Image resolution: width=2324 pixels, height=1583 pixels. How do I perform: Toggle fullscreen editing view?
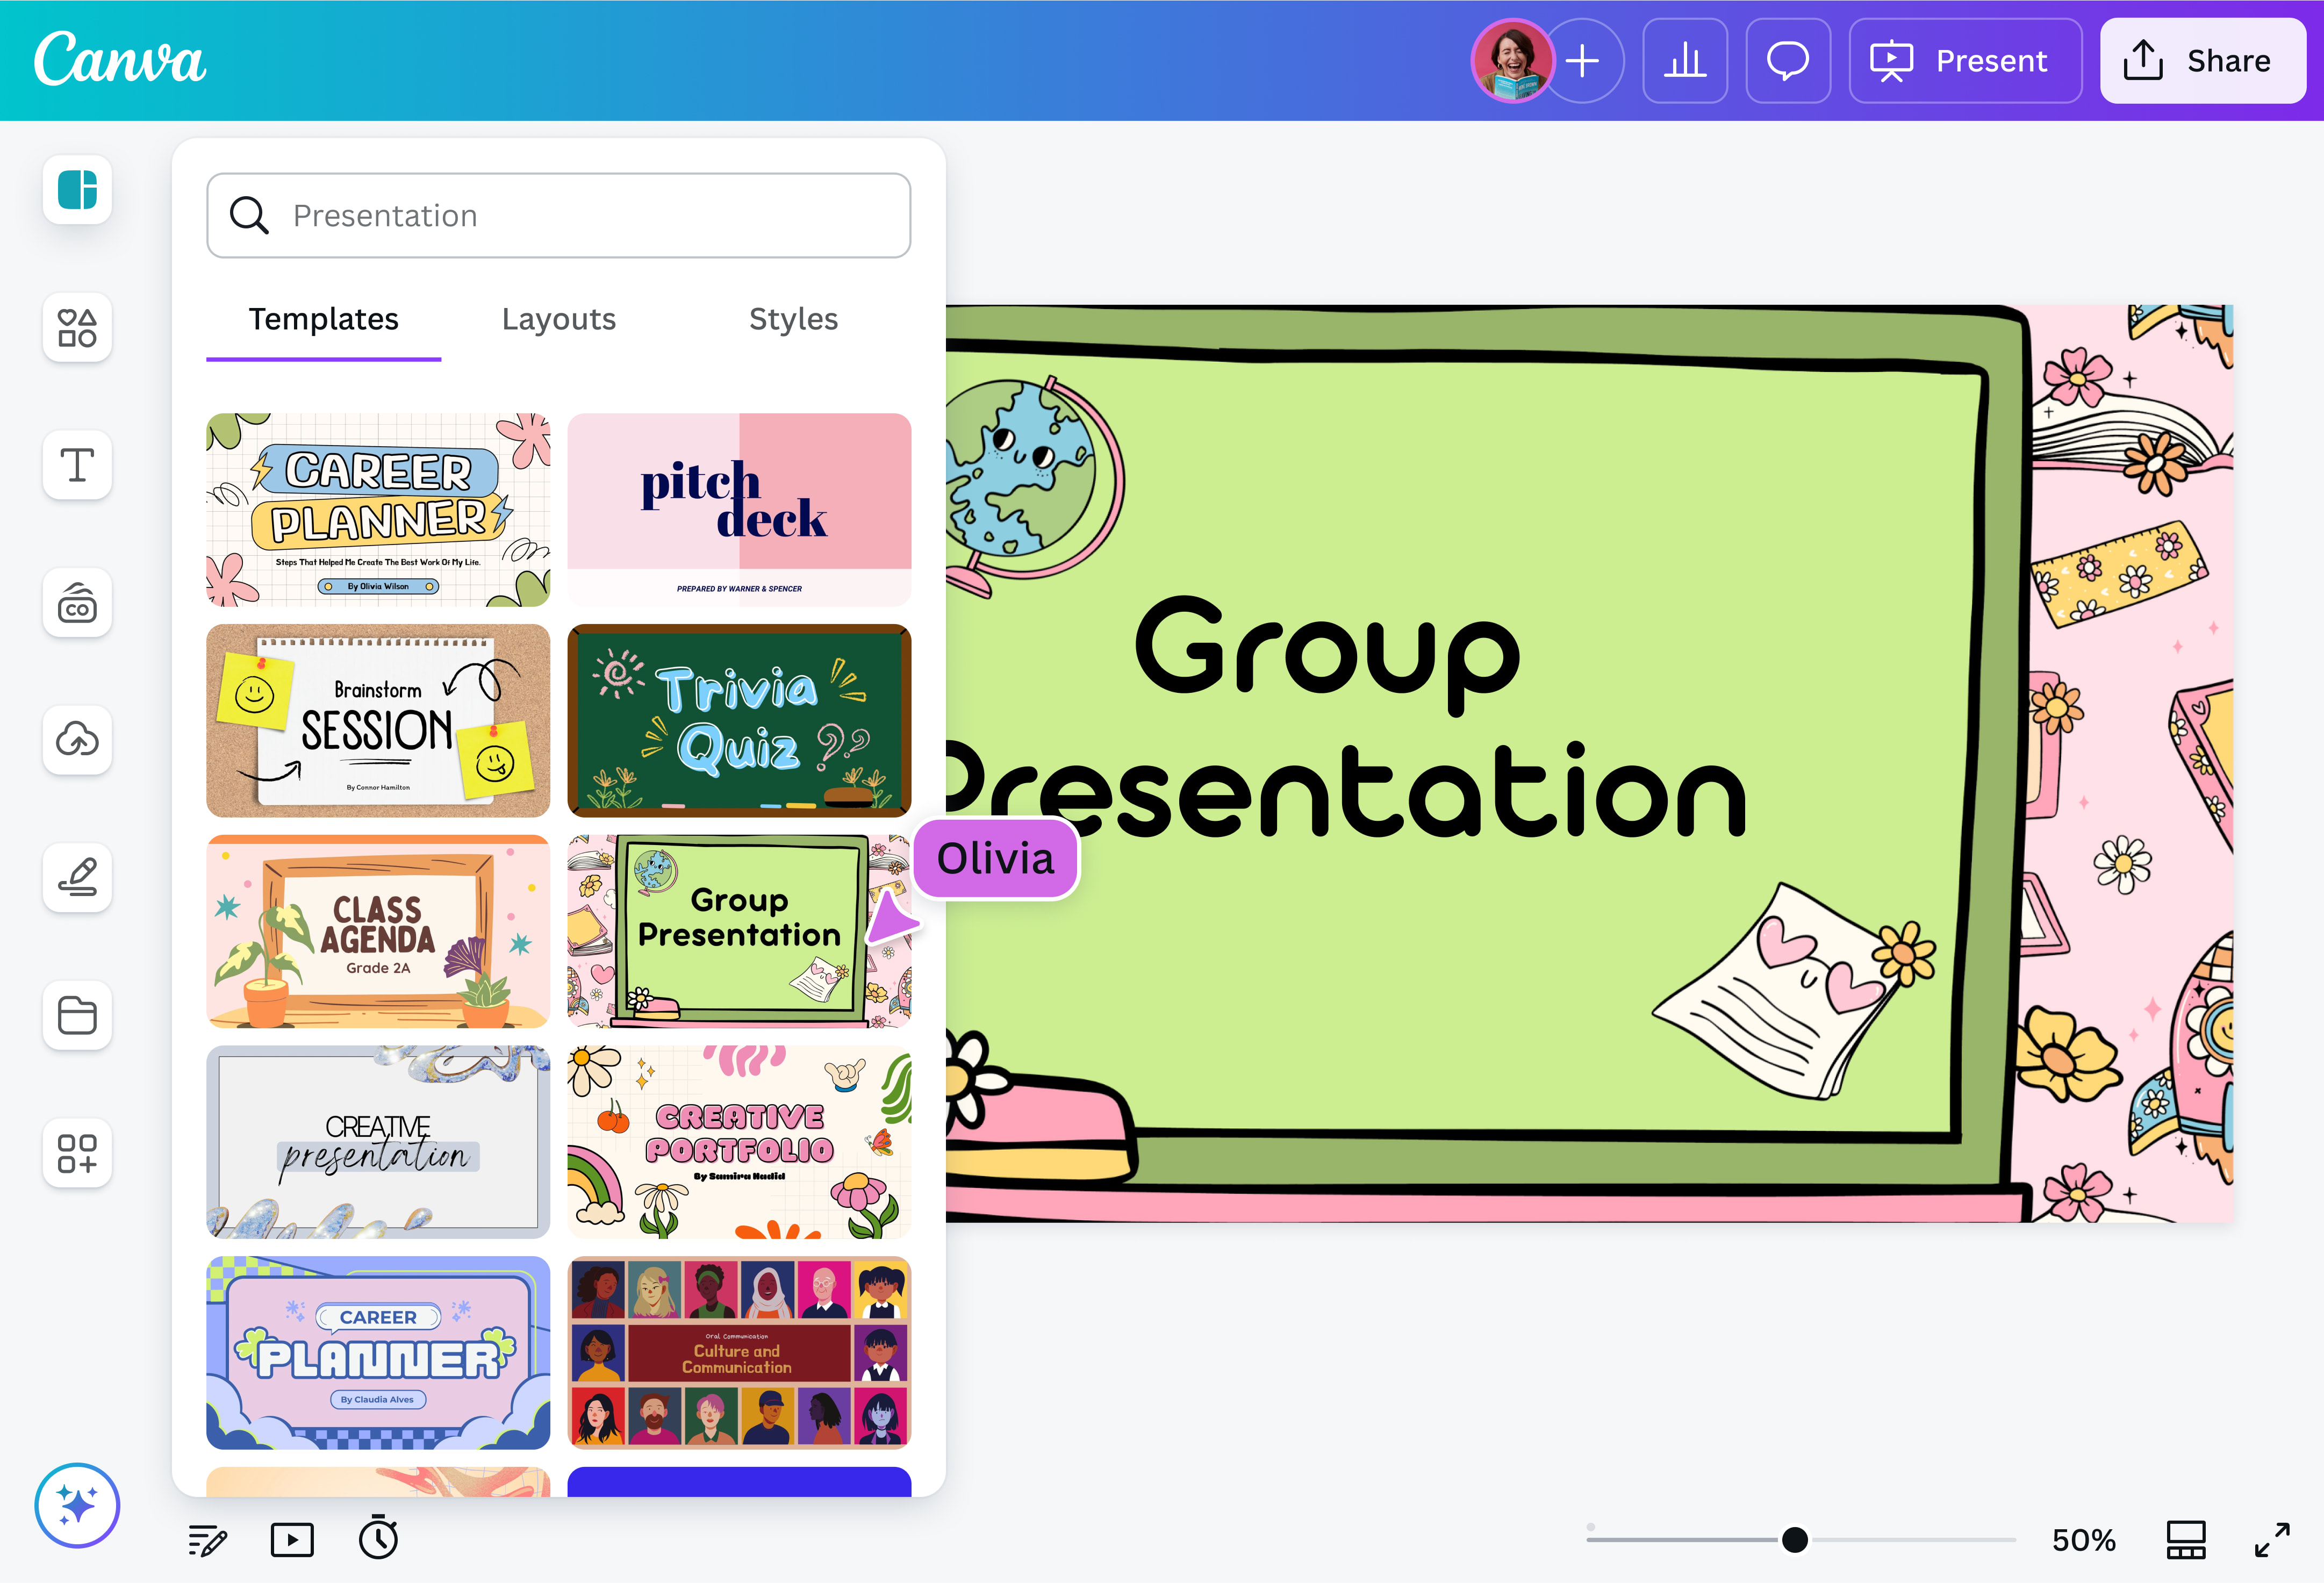click(2274, 1539)
